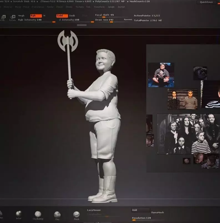Click the DynaMesh button
Viewport: 220px width, 223px height.
pyautogui.click(x=158, y=212)
